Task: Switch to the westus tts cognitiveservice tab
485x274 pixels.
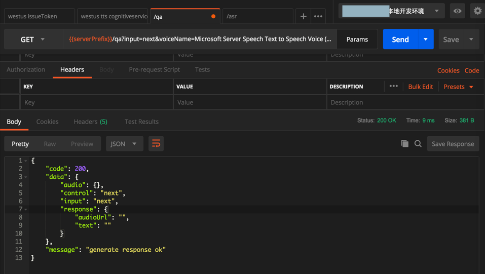Action: pyautogui.click(x=113, y=16)
